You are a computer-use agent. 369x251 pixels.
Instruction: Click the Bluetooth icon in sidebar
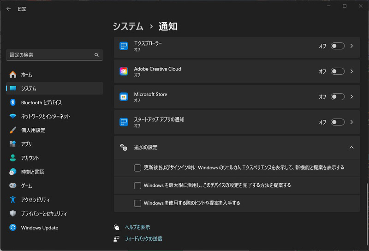point(13,102)
